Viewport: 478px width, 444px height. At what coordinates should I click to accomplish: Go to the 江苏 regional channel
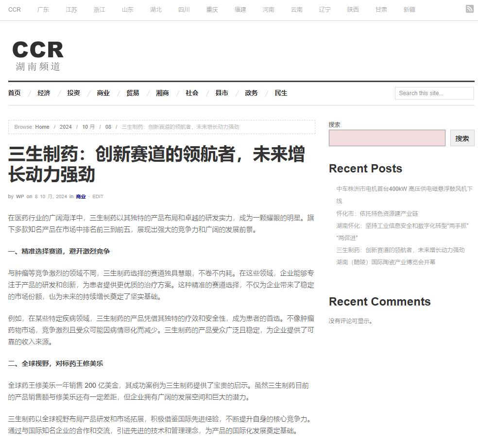coord(71,10)
